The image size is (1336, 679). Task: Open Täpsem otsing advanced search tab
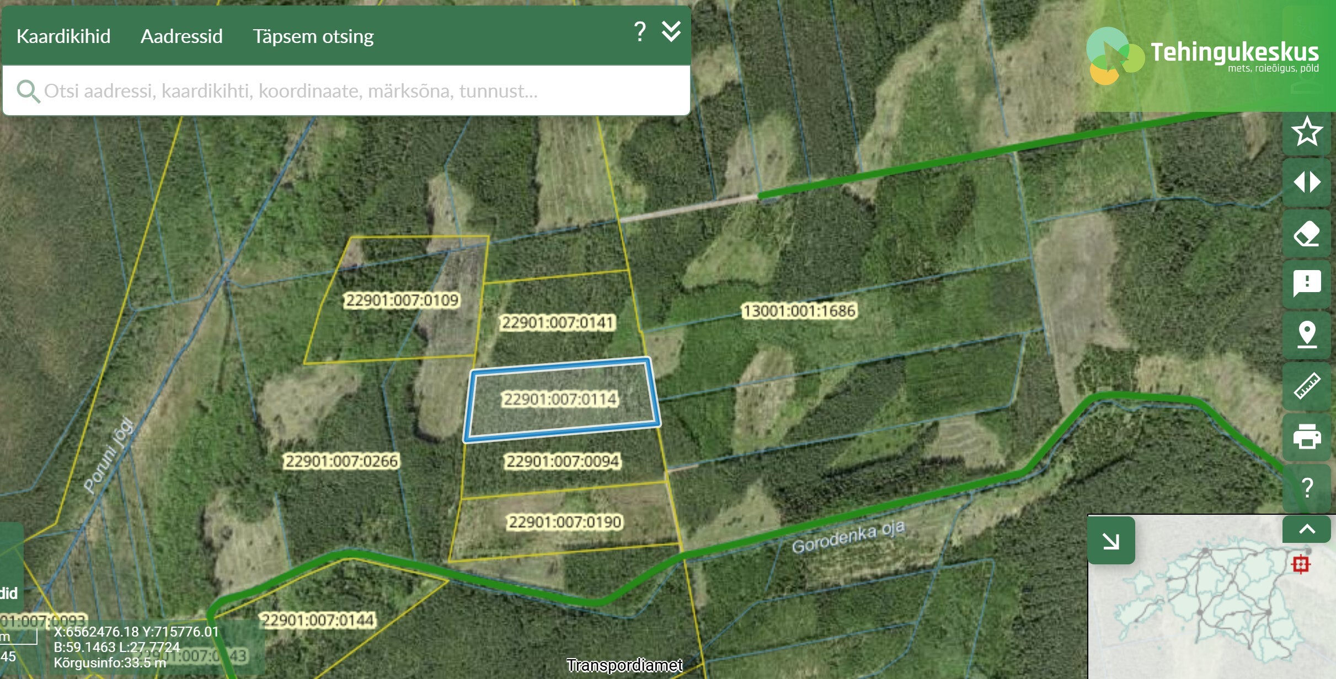313,36
